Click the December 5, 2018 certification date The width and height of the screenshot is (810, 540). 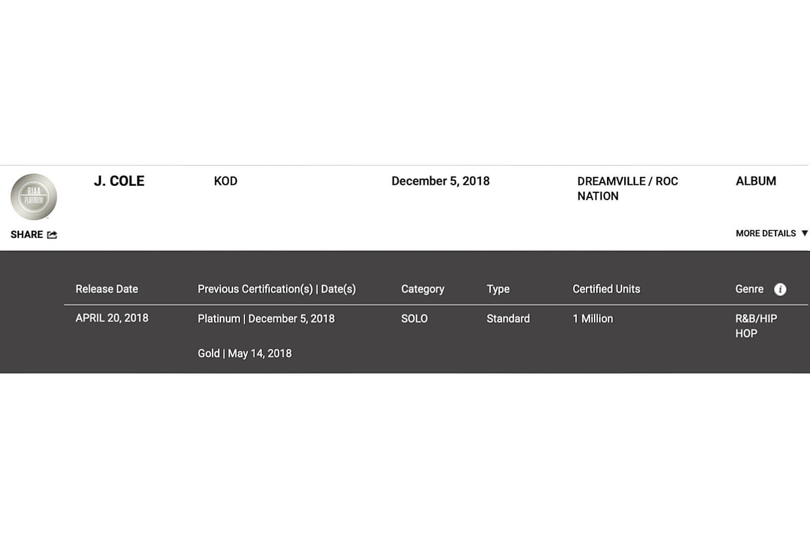pos(440,181)
